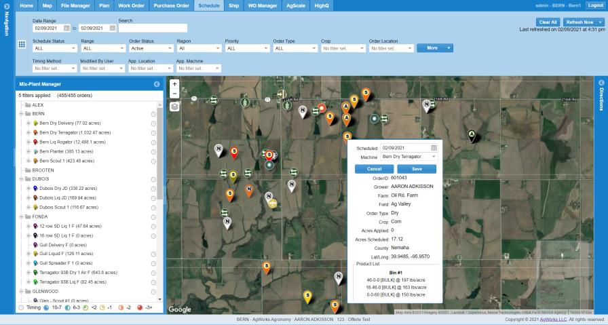Open the Refresh Now dropdown arrow
The height and width of the screenshot is (325, 608).
(x=601, y=22)
